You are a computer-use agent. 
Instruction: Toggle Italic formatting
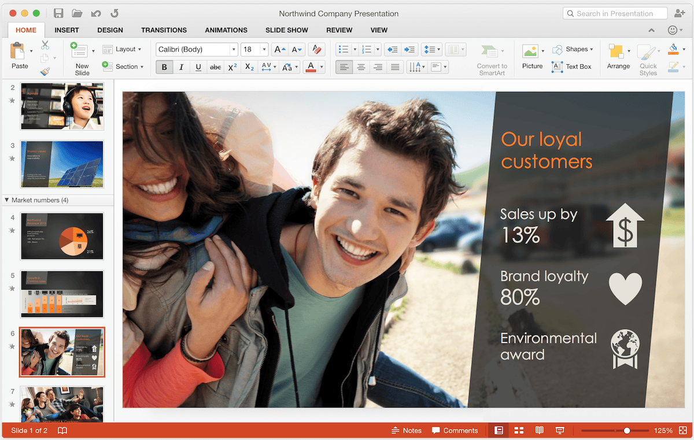181,67
